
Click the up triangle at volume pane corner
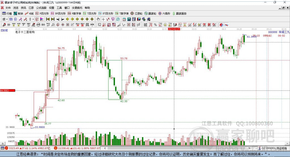(3, 143)
